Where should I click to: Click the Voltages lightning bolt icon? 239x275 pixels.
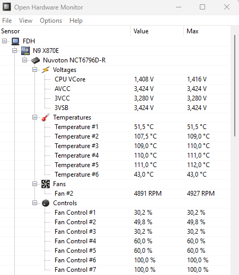coord(46,70)
